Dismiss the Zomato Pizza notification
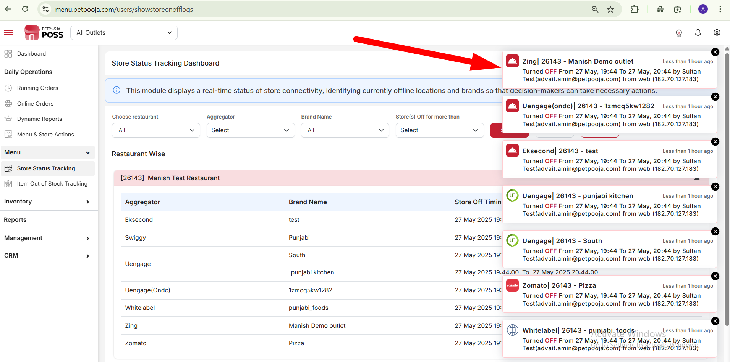Screen dimensions: 730x362 click(x=715, y=276)
